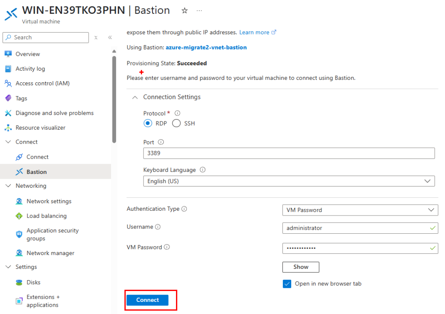Click the Bastion icon next to VM title
Screen dimensions: 445x314
(x=11, y=13)
